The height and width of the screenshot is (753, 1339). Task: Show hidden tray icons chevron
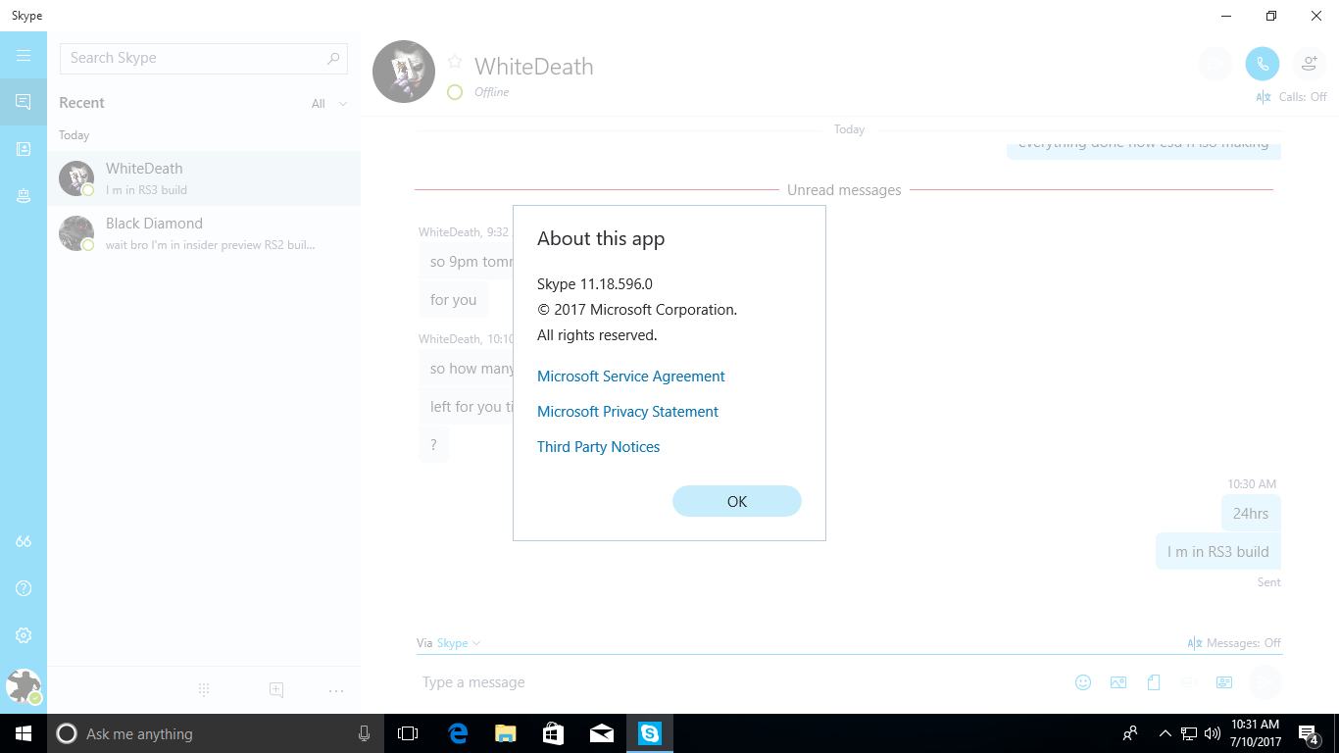[x=1165, y=733]
